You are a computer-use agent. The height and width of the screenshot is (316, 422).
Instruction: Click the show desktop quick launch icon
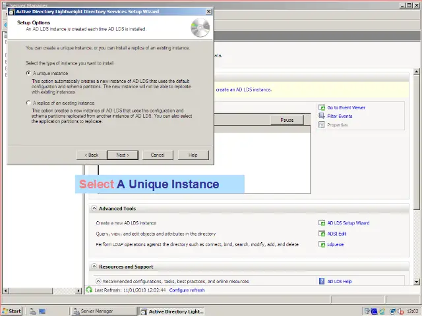click(x=42, y=311)
